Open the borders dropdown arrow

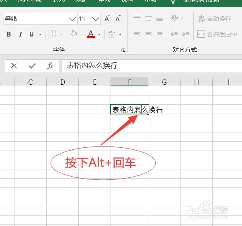click(61, 34)
